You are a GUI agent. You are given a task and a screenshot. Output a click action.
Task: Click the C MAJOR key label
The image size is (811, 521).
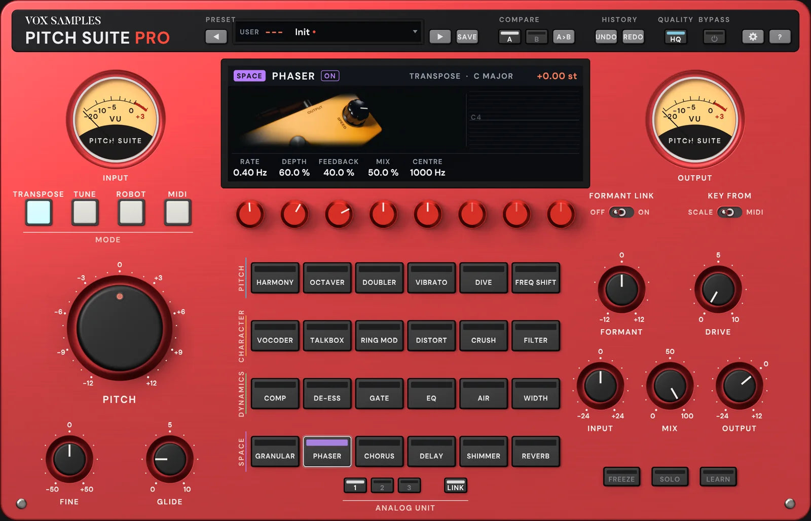click(493, 76)
